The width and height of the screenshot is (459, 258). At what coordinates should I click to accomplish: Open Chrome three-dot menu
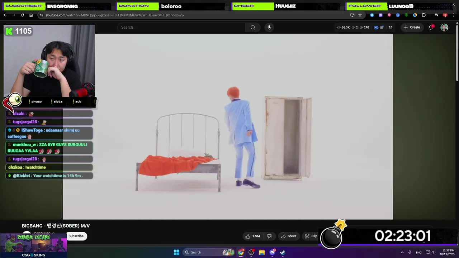(x=454, y=15)
